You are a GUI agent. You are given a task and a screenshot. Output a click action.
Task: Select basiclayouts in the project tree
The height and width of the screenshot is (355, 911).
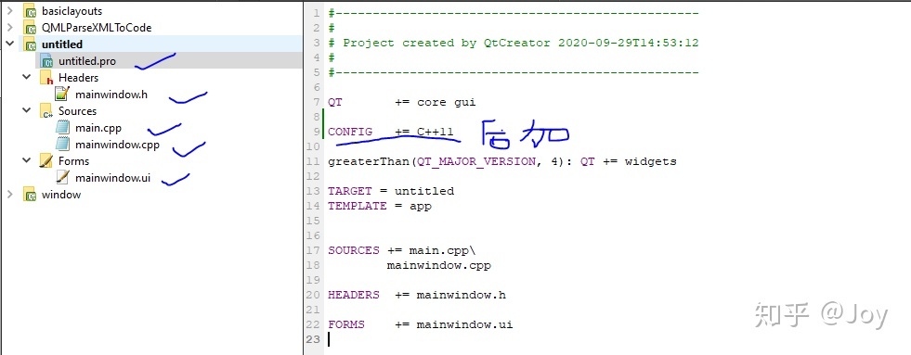point(72,11)
